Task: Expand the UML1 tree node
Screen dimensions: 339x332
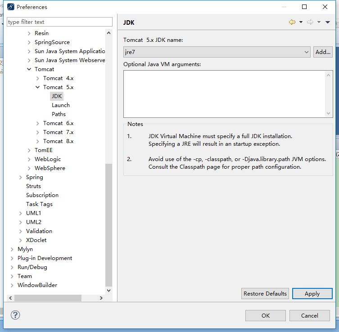Action: (x=21, y=213)
